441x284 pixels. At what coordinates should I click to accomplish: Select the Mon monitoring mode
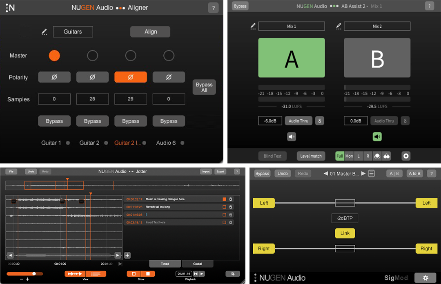(349, 156)
